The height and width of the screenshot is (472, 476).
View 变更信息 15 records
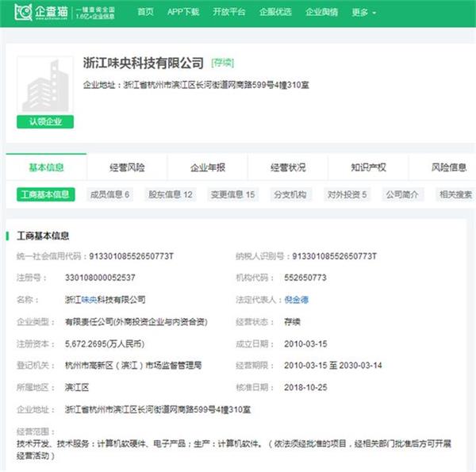tap(232, 194)
